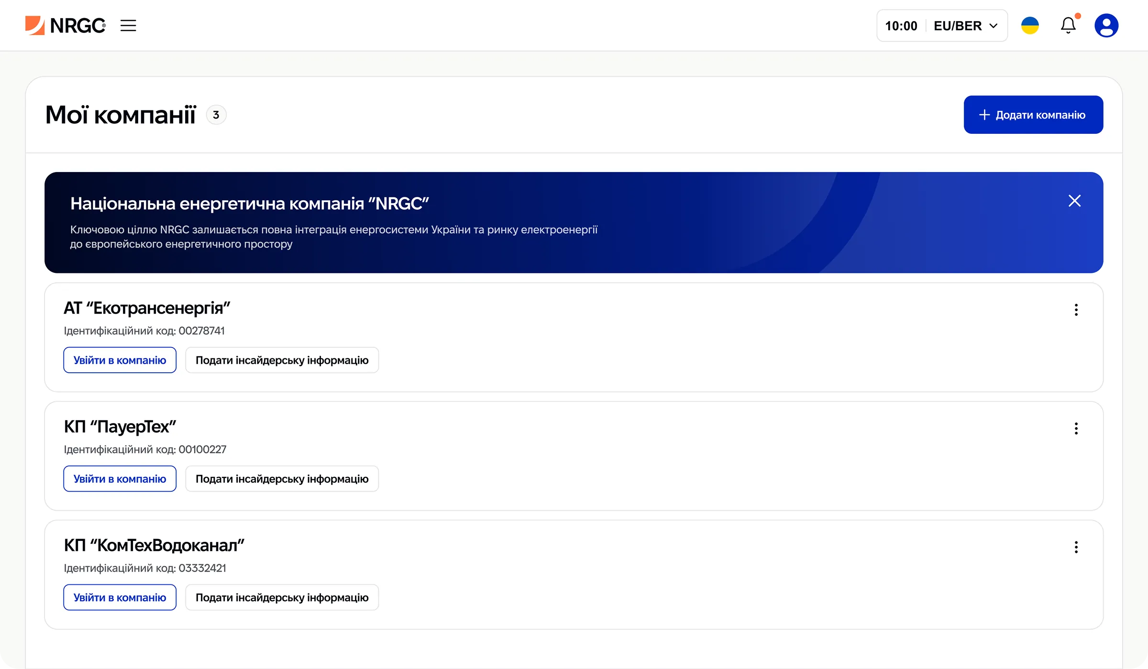Click the NRGC logo
Image resolution: width=1148 pixels, height=669 pixels.
pyautogui.click(x=66, y=25)
